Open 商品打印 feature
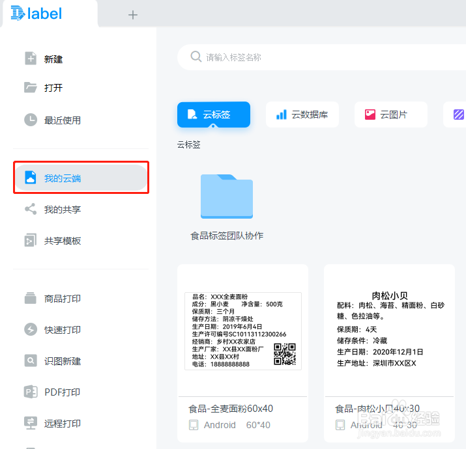466x449 pixels. click(63, 299)
